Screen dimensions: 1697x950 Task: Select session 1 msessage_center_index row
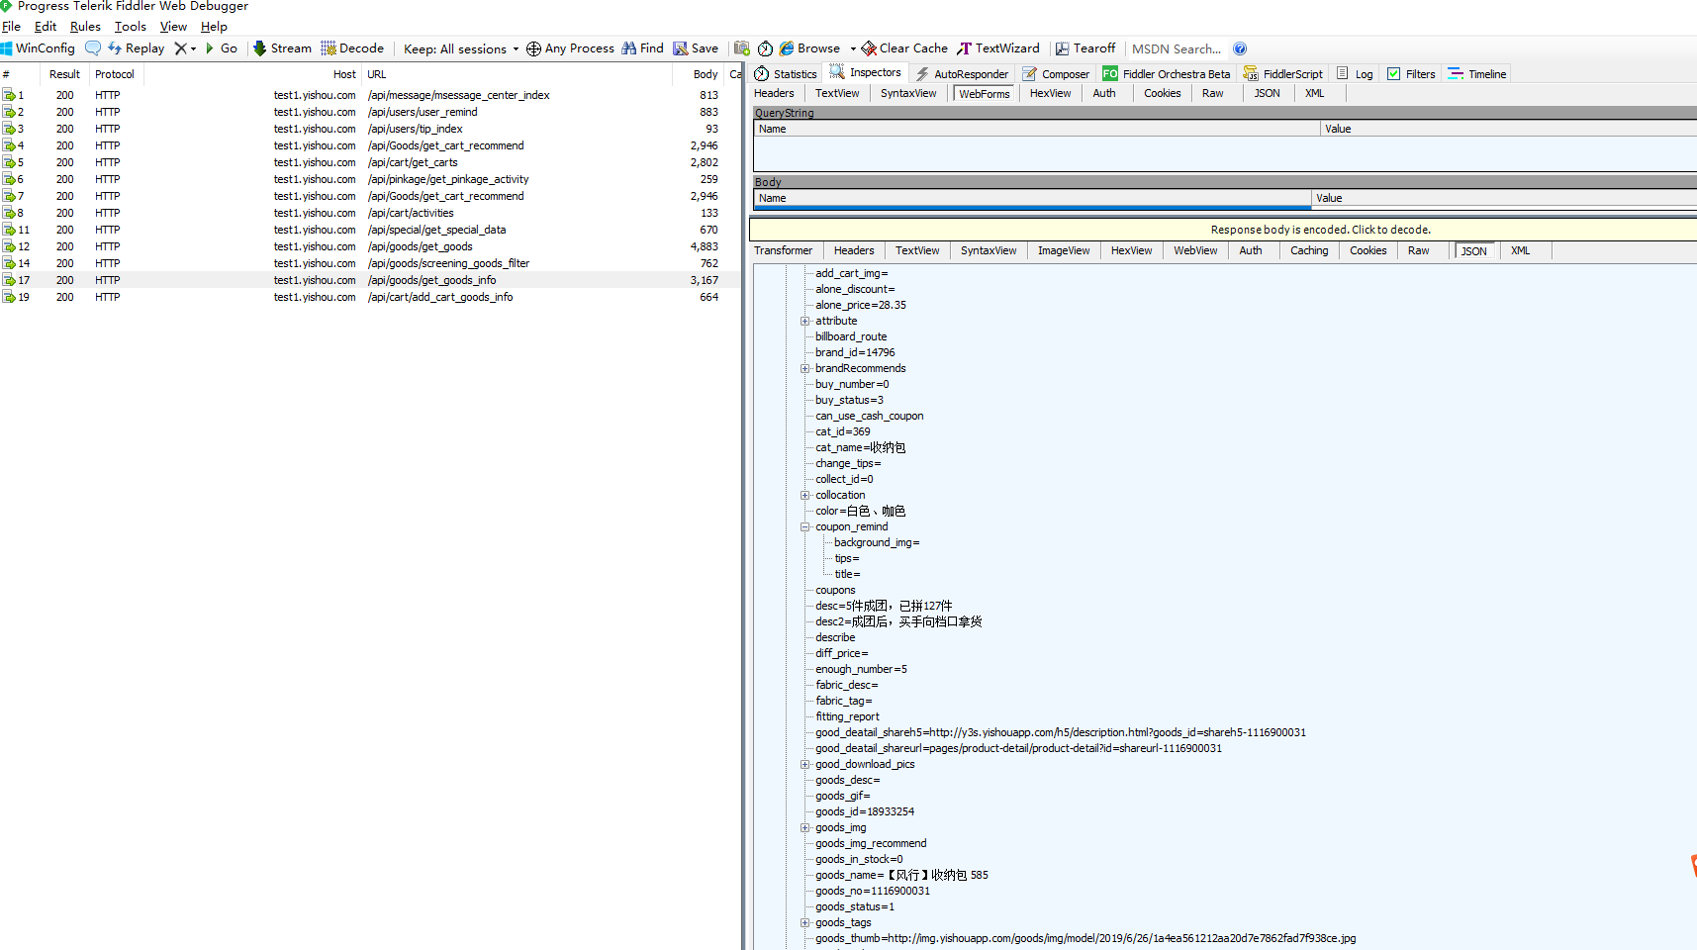371,96
